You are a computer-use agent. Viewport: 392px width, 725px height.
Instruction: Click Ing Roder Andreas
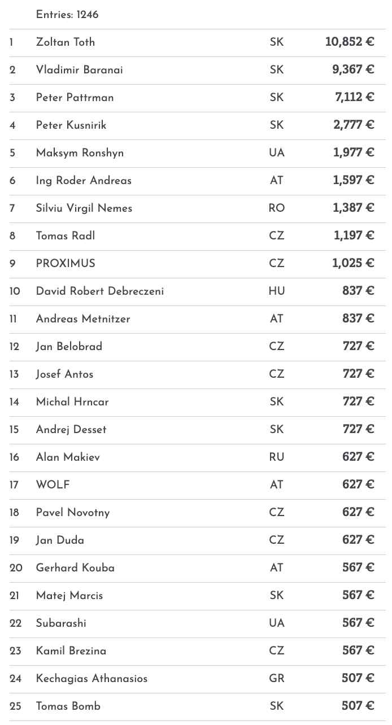click(84, 181)
